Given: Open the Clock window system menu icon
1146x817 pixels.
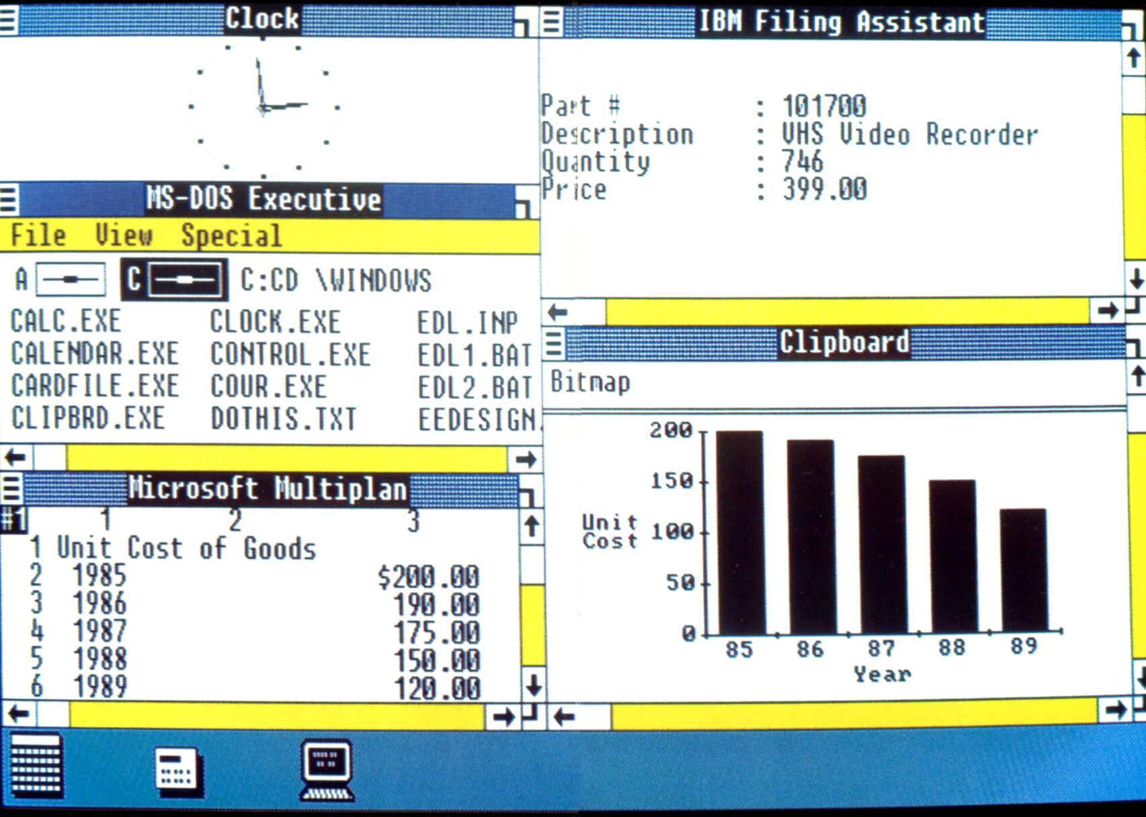Looking at the screenshot, I should (8, 19).
